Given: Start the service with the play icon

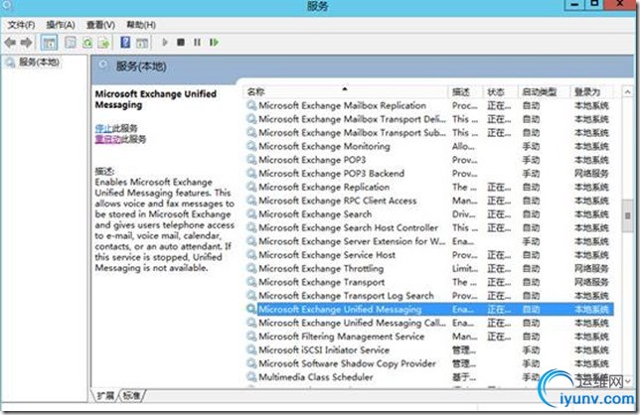Looking at the screenshot, I should (165, 42).
